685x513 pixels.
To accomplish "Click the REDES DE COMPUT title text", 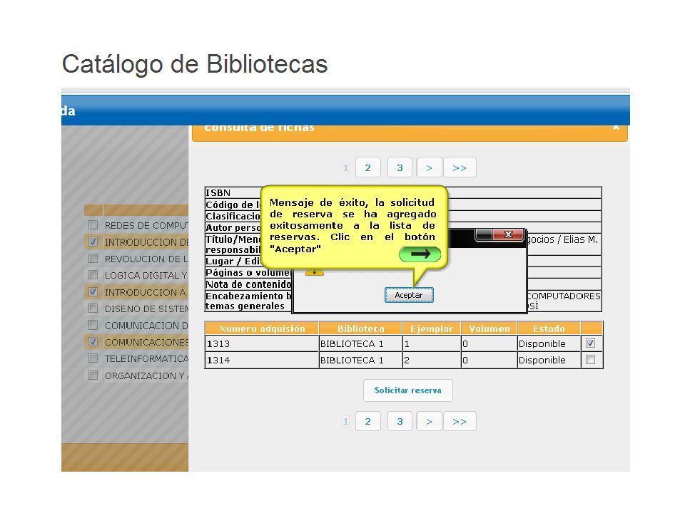I will pyautogui.click(x=146, y=226).
